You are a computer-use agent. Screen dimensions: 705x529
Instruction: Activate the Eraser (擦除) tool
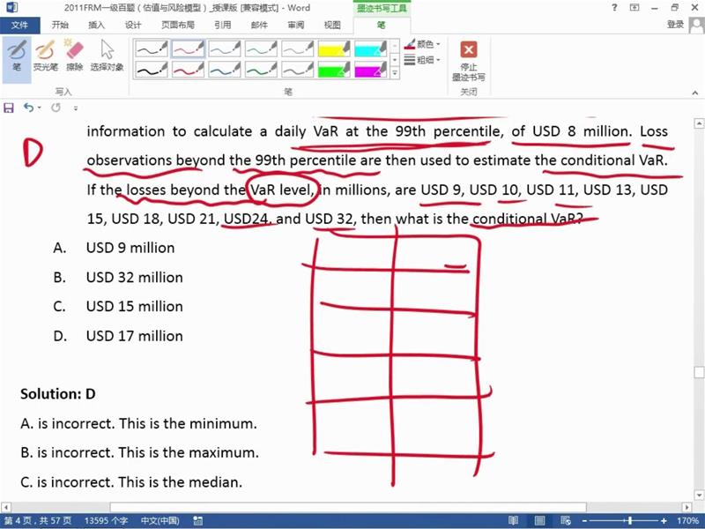[75, 55]
